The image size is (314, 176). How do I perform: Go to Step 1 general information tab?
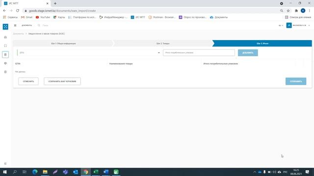63,44
